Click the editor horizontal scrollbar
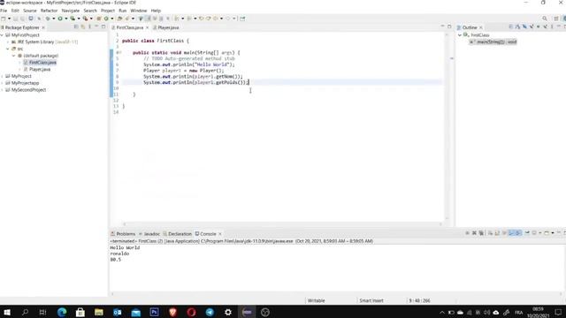Viewport: 566px width, 318px height. click(x=282, y=223)
